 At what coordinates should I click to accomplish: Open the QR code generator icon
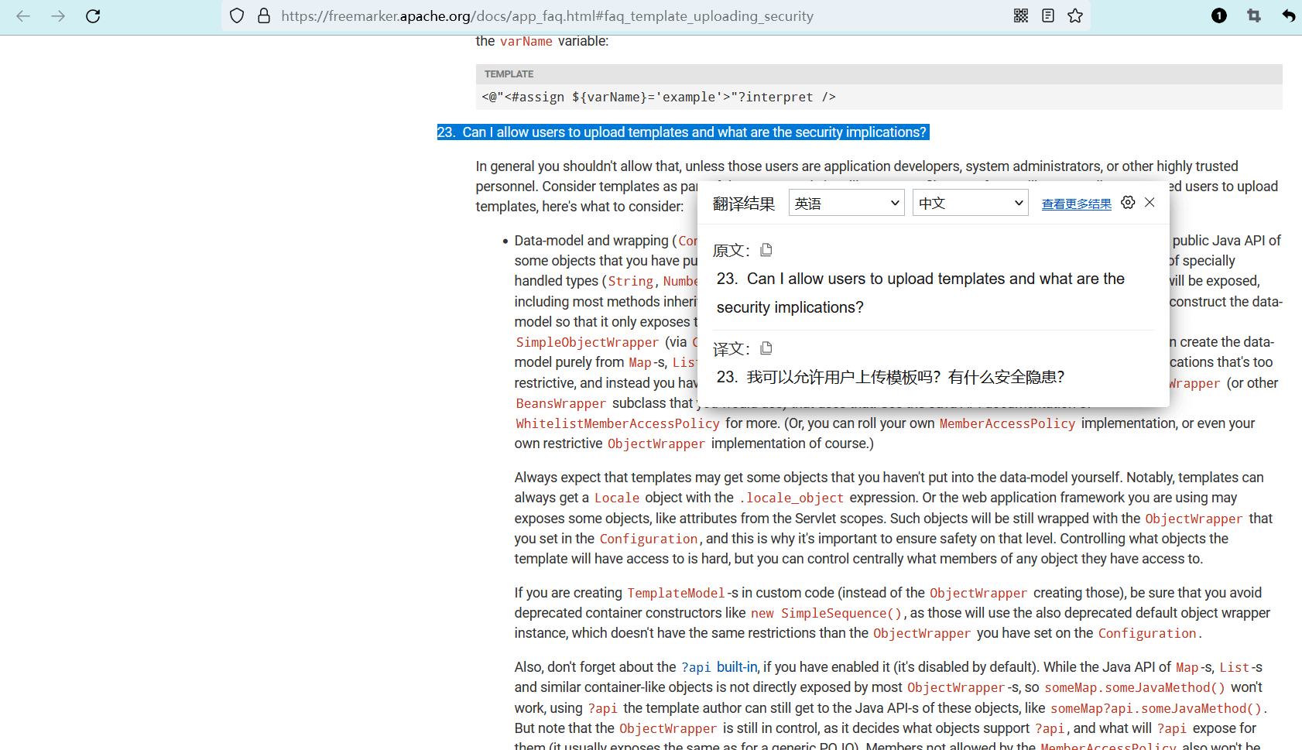click(x=1021, y=16)
